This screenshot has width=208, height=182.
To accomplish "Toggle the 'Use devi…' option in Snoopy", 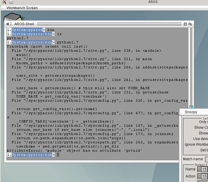I will (x=200, y=139).
